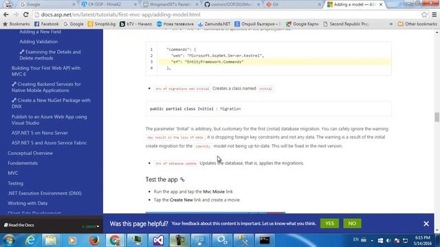Open Adding a New Field sidebar link
440x247 pixels.
40,32
